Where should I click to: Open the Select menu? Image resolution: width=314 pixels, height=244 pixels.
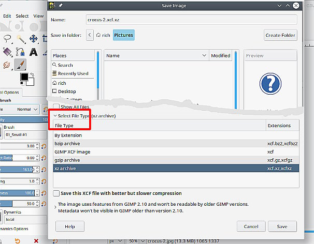point(22,16)
